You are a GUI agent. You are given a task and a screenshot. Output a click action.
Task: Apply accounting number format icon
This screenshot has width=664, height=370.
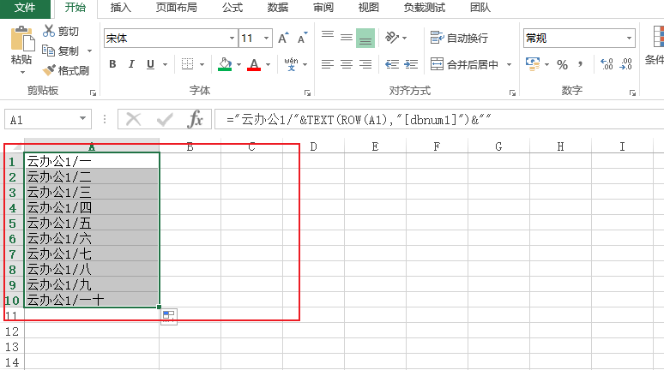pyautogui.click(x=532, y=64)
